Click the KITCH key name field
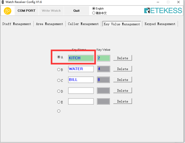 click(x=81, y=58)
